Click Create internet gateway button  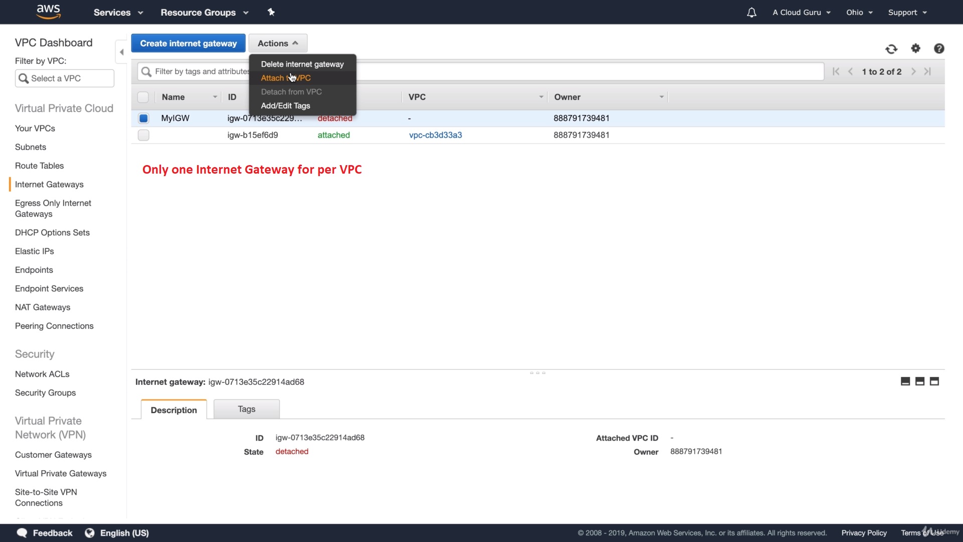188,43
